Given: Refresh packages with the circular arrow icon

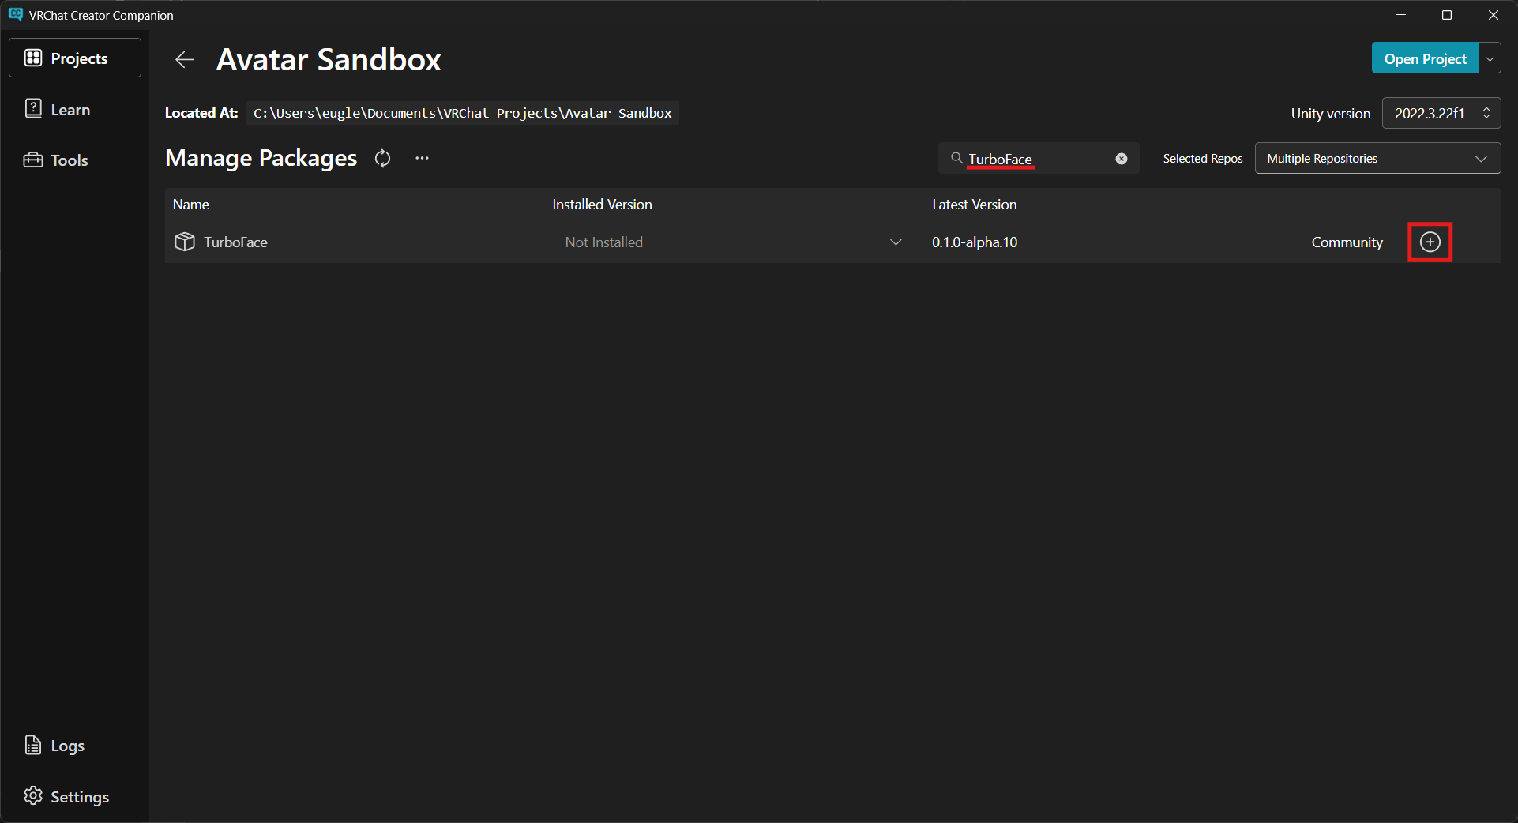Looking at the screenshot, I should coord(383,159).
